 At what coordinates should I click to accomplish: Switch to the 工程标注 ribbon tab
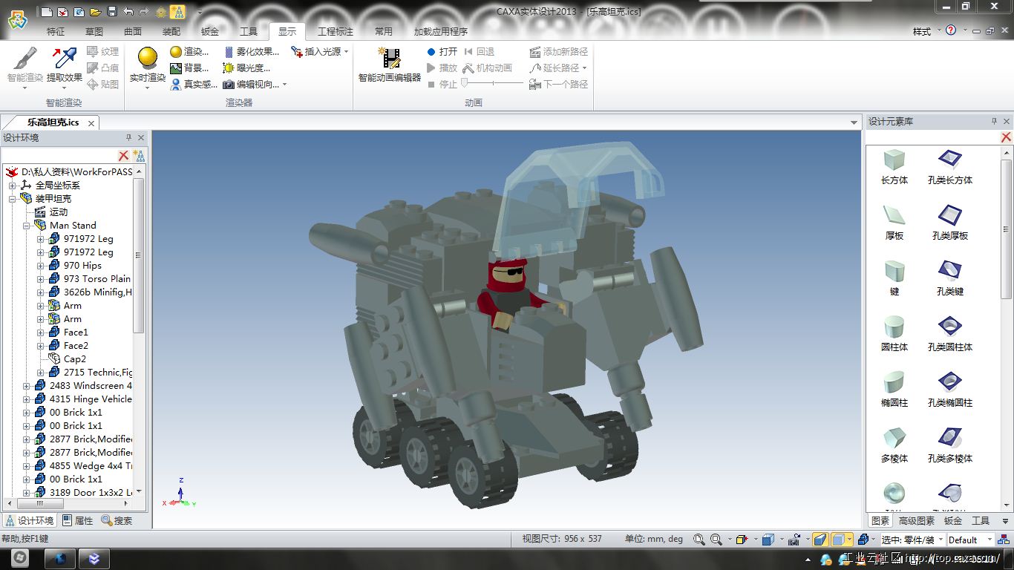(x=336, y=31)
